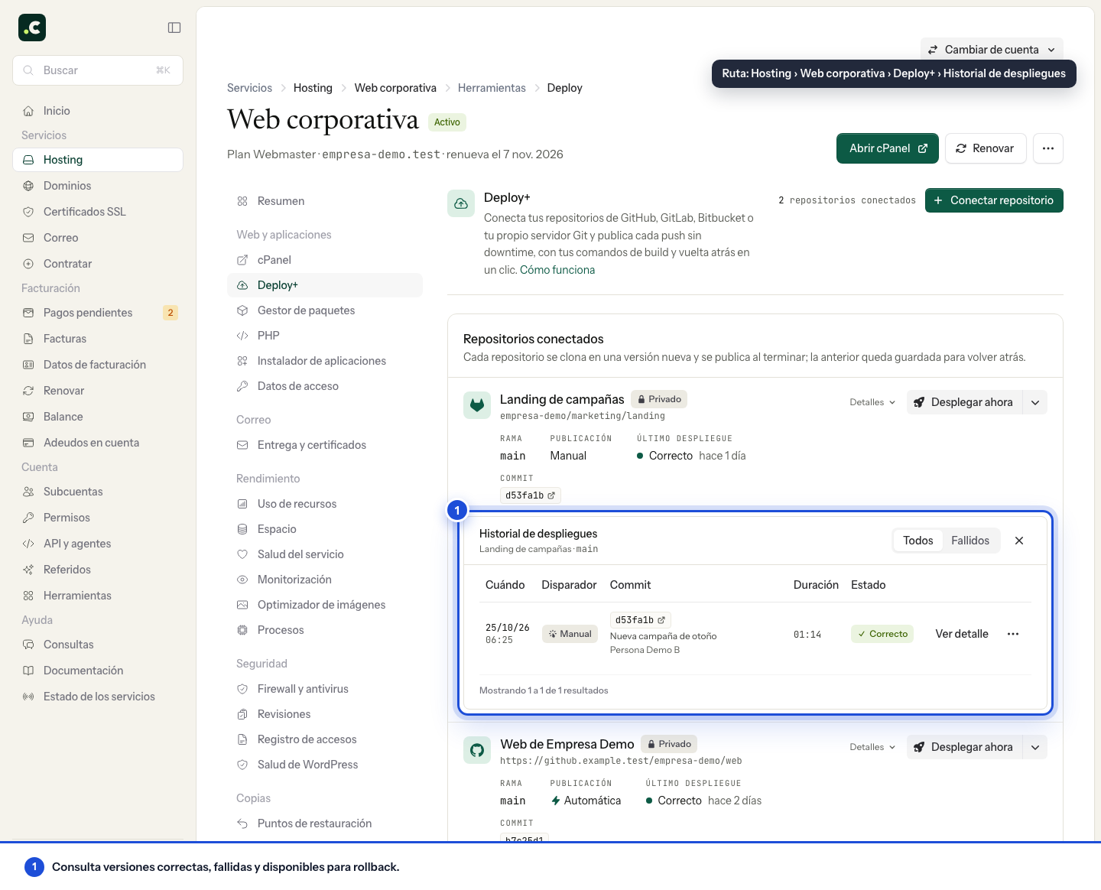The image size is (1101, 890).
Task: Click the Abrir cPanel button
Action: click(x=888, y=148)
